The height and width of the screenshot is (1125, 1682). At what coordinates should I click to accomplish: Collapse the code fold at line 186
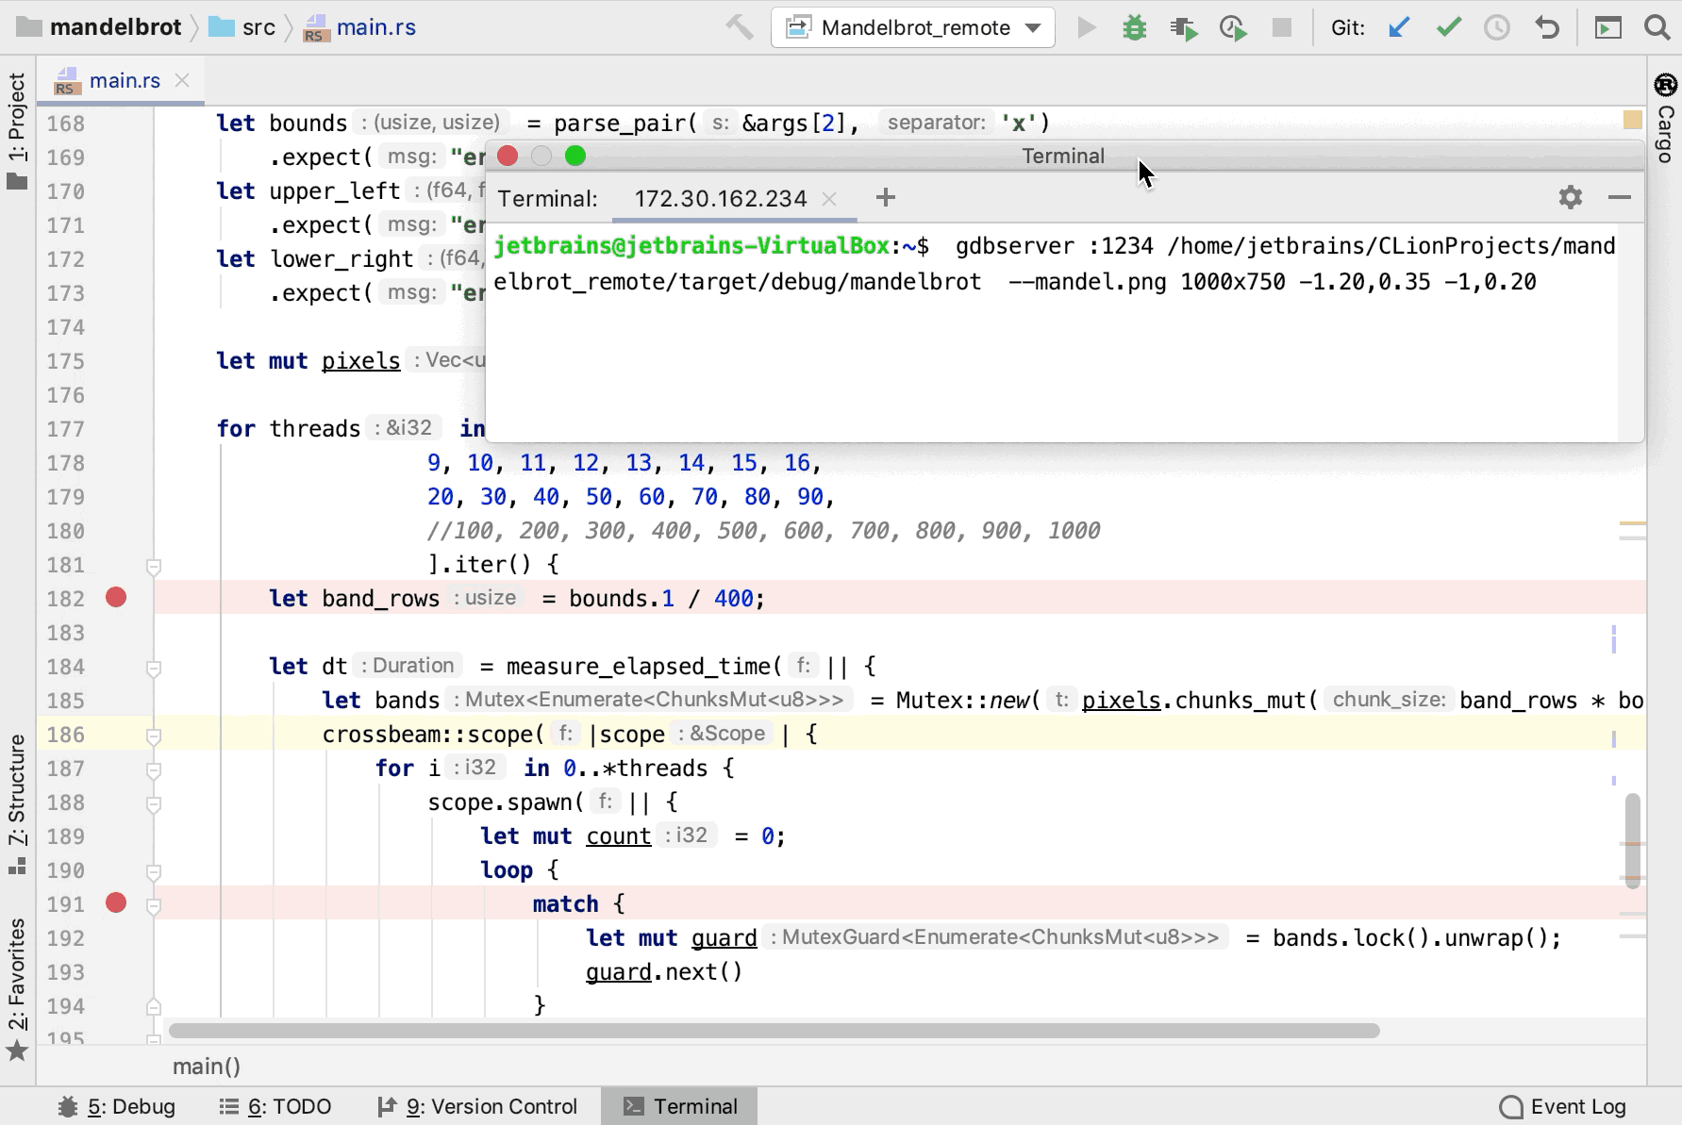click(x=154, y=736)
